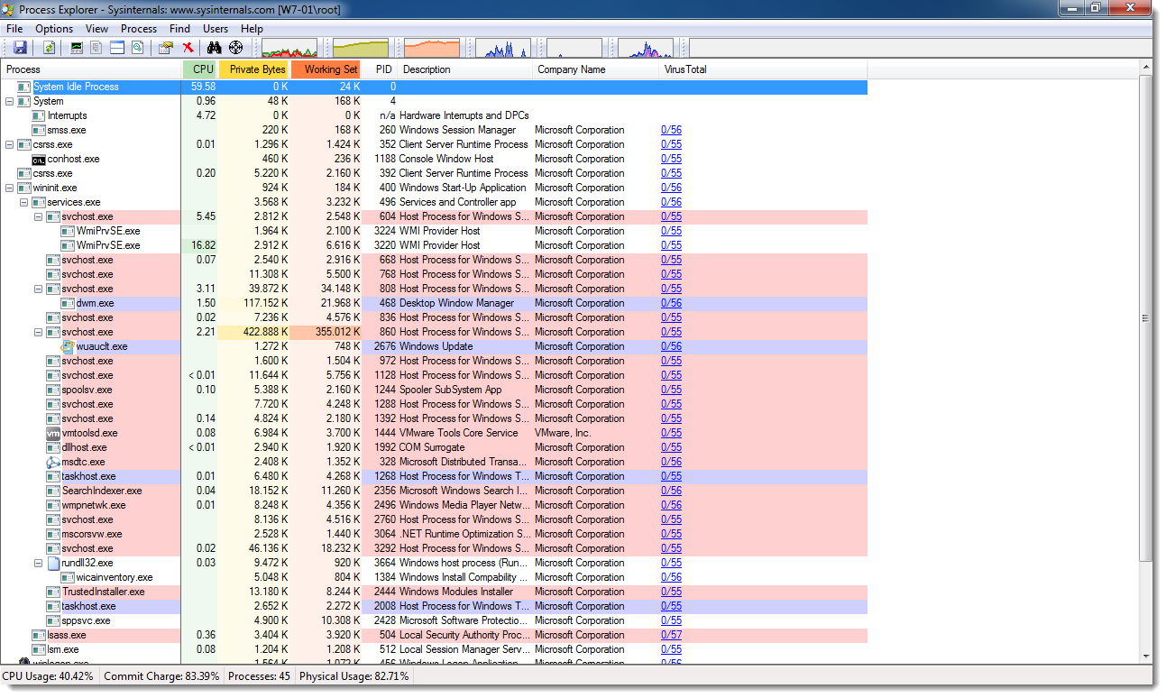Viewport: 1166px width, 698px height.
Task: Click the scrollbar up arrow
Action: tap(1145, 69)
